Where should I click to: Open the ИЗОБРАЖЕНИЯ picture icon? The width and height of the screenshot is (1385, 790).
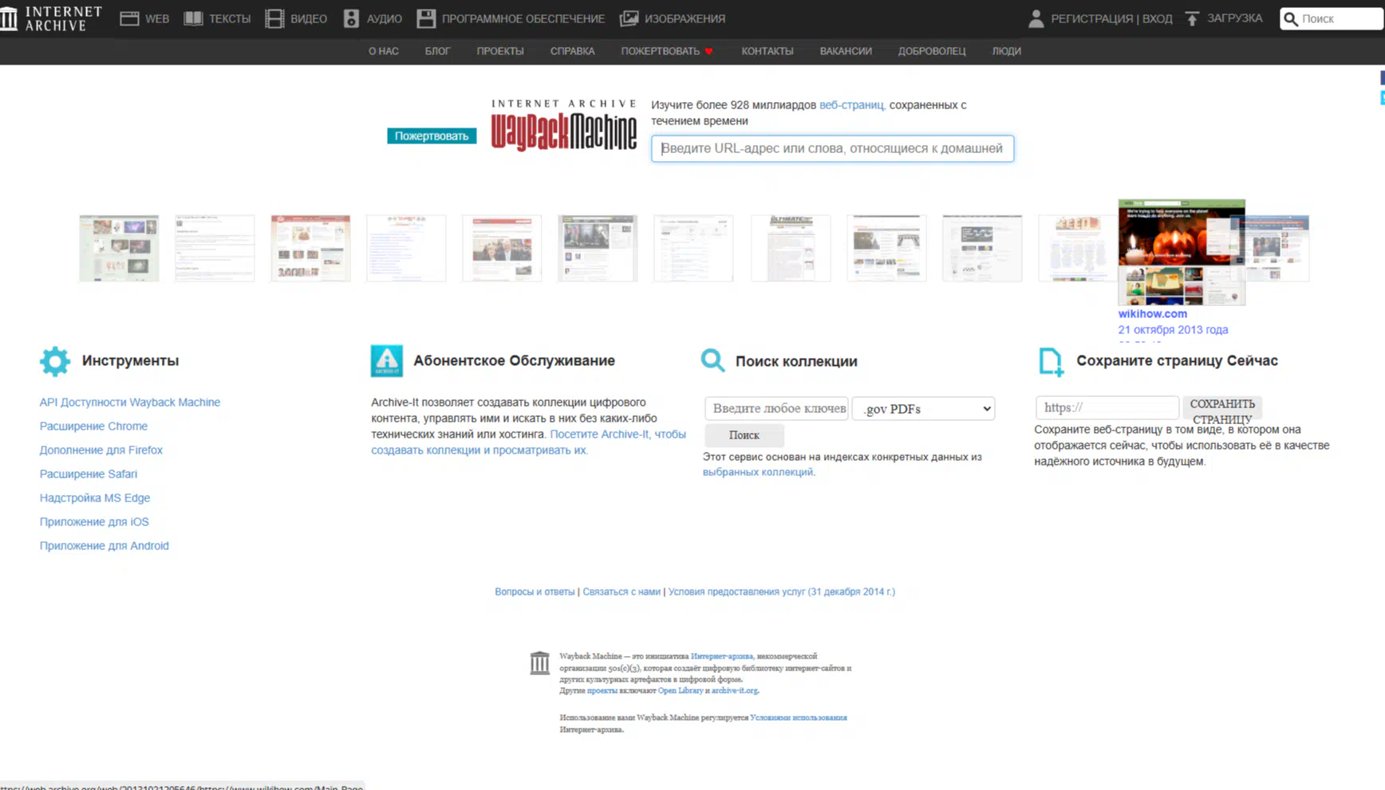[x=629, y=18]
